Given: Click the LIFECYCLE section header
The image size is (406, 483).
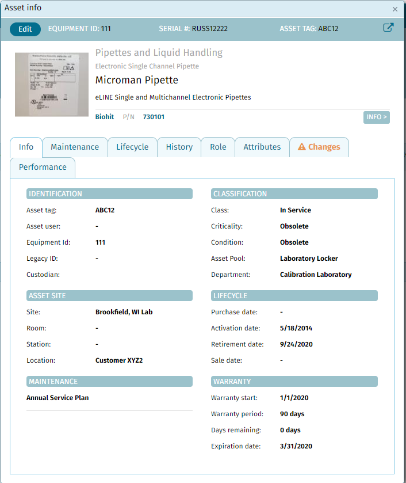Looking at the screenshot, I should [x=294, y=296].
